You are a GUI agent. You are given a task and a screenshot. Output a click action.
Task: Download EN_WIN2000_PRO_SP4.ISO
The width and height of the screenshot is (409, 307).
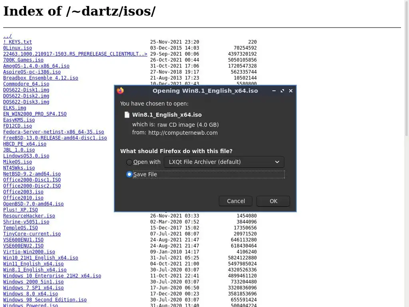tap(35, 114)
